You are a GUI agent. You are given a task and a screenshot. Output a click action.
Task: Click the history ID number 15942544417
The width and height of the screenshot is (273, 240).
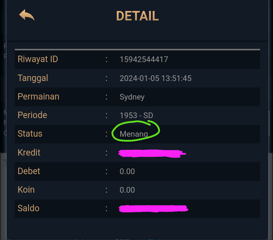(144, 60)
